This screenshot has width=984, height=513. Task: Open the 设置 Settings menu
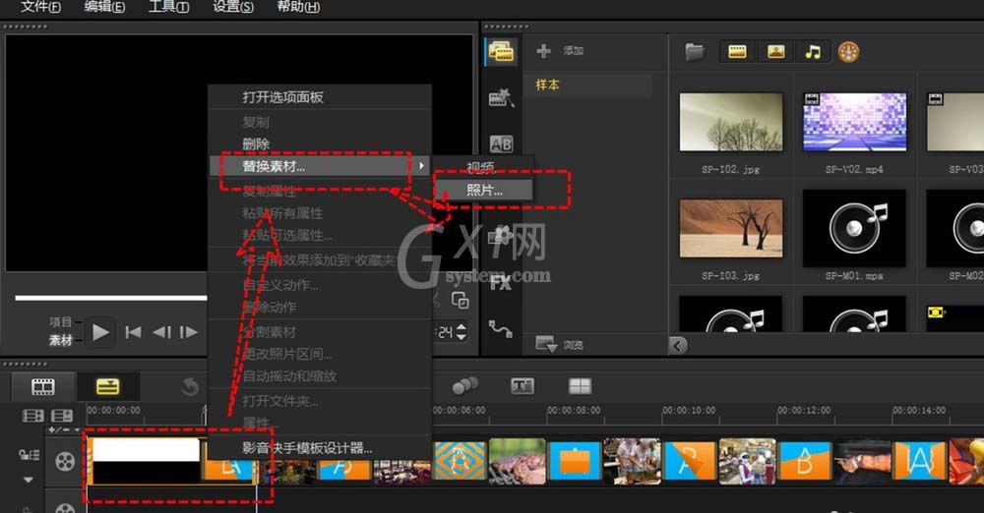coord(233,6)
